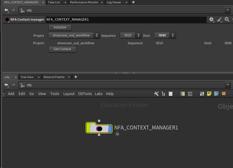Open the Sequence 0010 dropdown

tap(131, 36)
